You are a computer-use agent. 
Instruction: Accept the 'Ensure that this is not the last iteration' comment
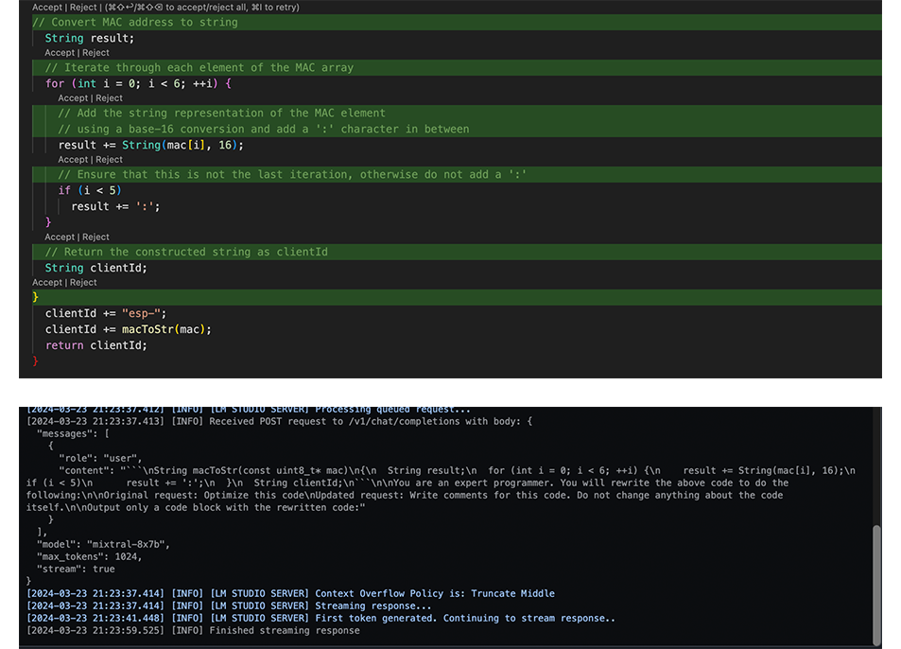coord(73,160)
